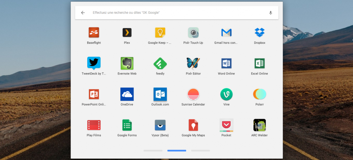Open the Dropbox app
Screen dimensions: 353x160
[260, 33]
